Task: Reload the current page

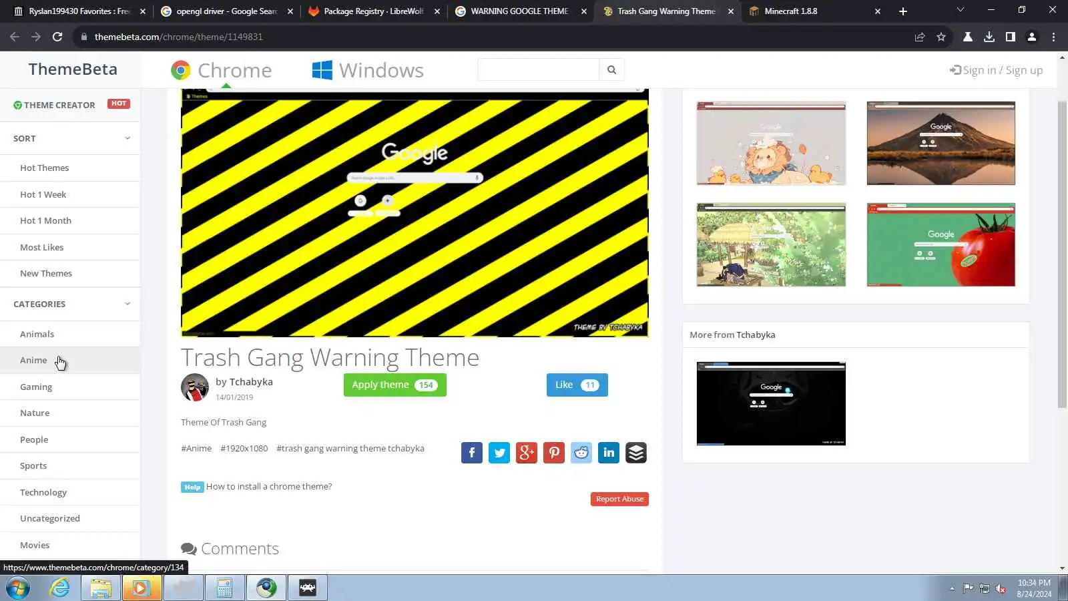Action: (x=57, y=37)
